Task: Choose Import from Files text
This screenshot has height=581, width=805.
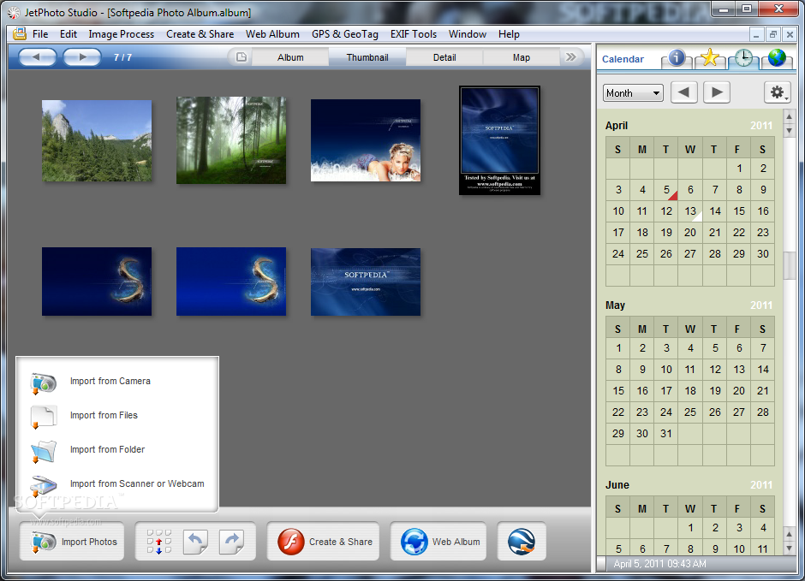Action: click(x=104, y=415)
